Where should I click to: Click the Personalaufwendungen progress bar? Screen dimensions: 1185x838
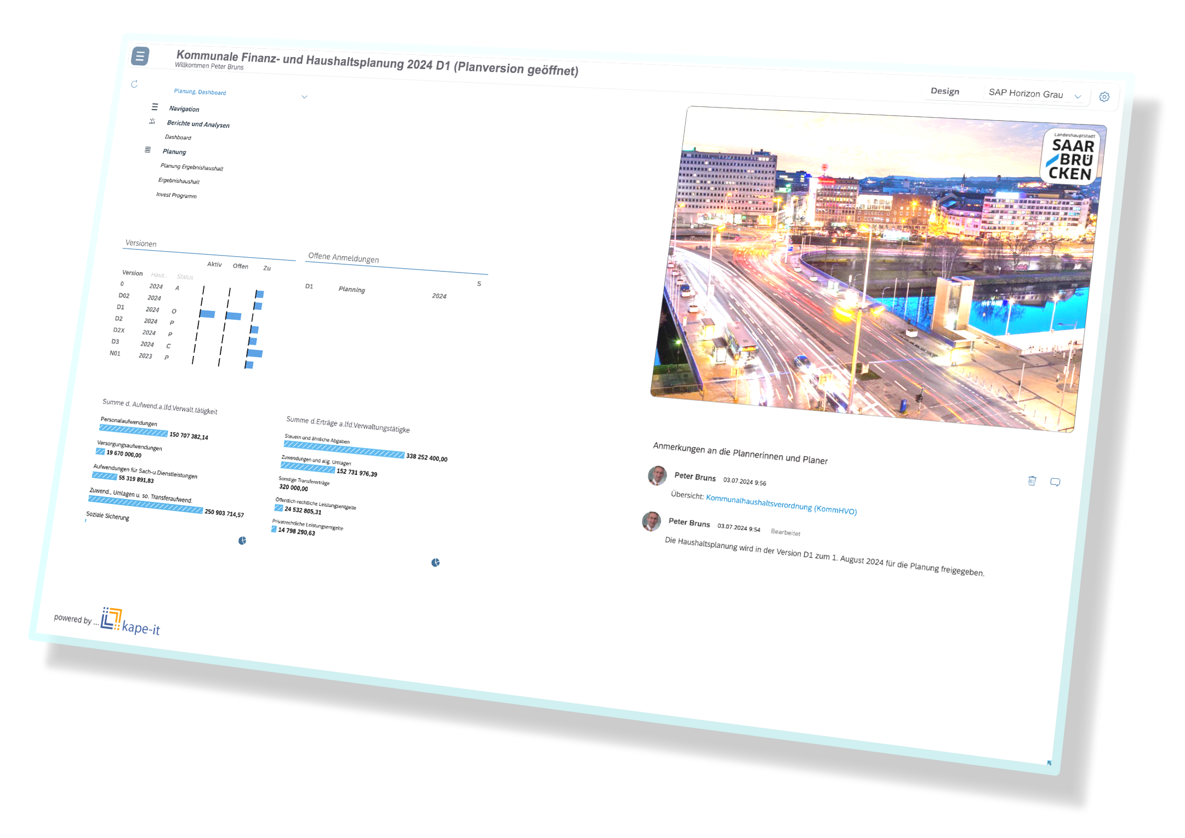[133, 431]
